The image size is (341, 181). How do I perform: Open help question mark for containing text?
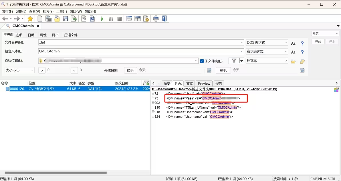pos(302,52)
